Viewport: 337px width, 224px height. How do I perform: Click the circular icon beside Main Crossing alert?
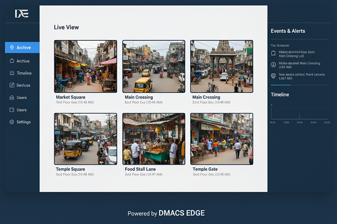(273, 65)
